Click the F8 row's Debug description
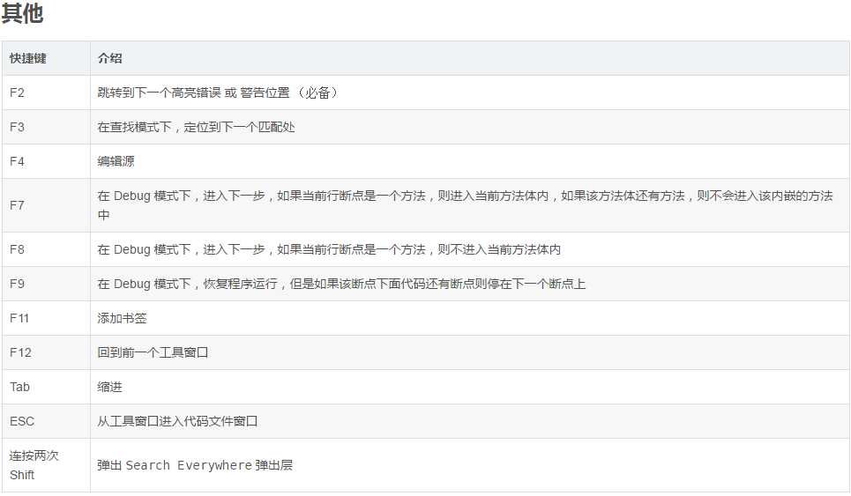The width and height of the screenshot is (851, 496). point(328,249)
